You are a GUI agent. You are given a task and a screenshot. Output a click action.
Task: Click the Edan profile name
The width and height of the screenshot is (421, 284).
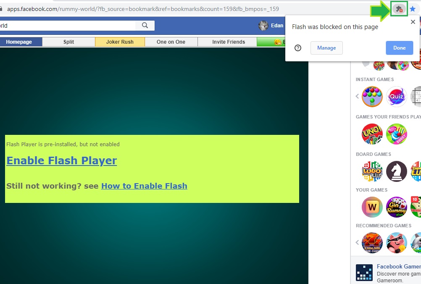pos(277,26)
